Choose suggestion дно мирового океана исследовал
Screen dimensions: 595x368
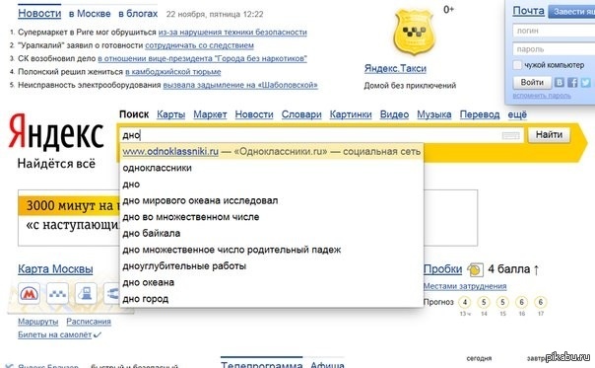[x=271, y=200]
